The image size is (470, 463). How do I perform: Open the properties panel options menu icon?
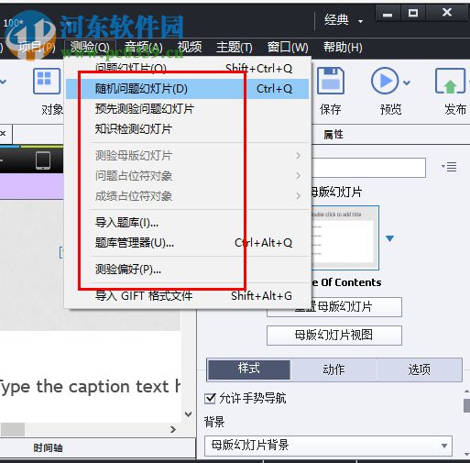point(449,167)
